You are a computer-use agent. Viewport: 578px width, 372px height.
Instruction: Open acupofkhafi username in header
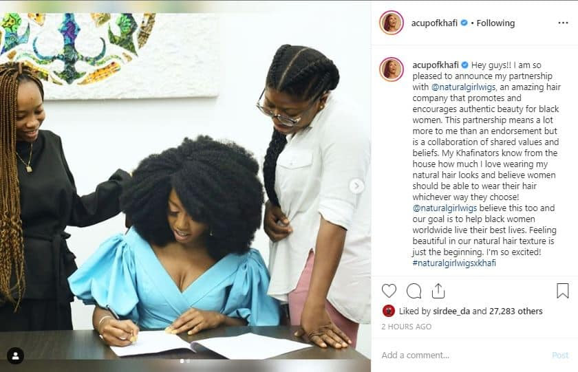coord(434,23)
